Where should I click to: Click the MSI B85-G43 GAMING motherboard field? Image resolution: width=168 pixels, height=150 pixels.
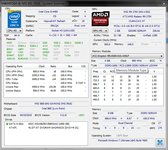pos(53,104)
